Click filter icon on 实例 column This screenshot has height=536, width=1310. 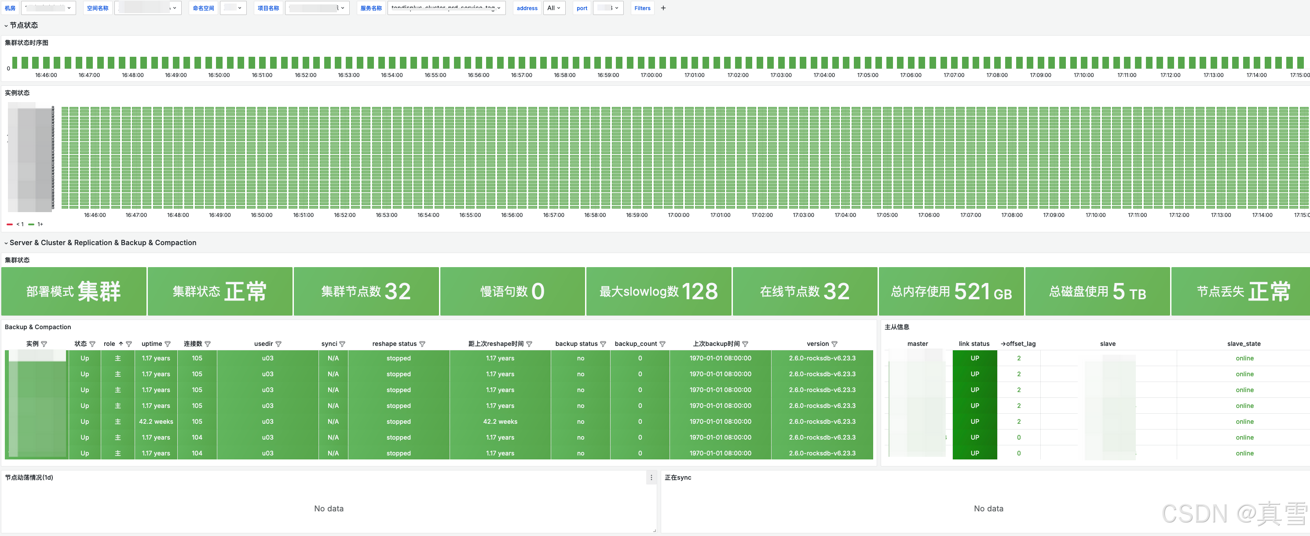tap(44, 344)
